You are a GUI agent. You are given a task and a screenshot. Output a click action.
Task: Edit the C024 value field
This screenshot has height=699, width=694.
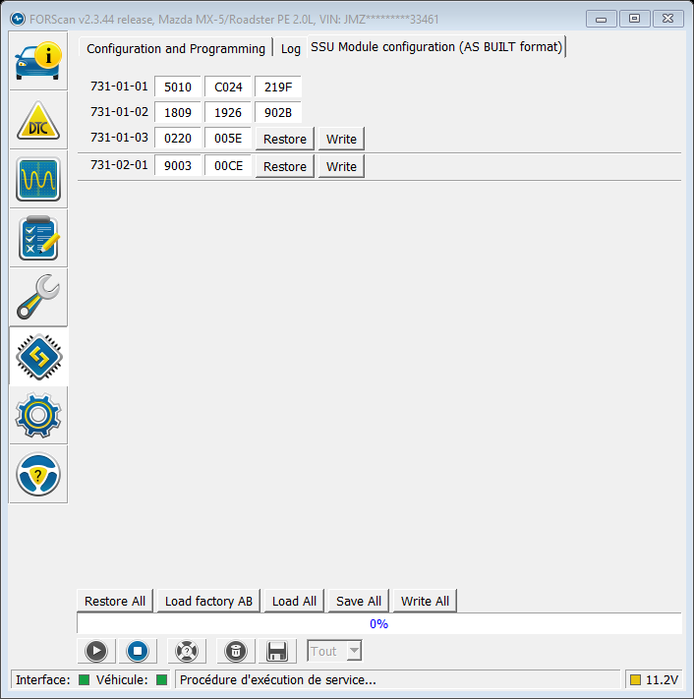[x=228, y=87]
